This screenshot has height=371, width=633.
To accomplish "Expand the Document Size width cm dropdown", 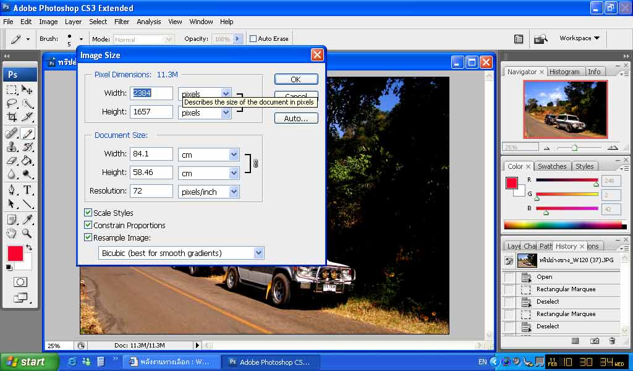I will click(234, 155).
